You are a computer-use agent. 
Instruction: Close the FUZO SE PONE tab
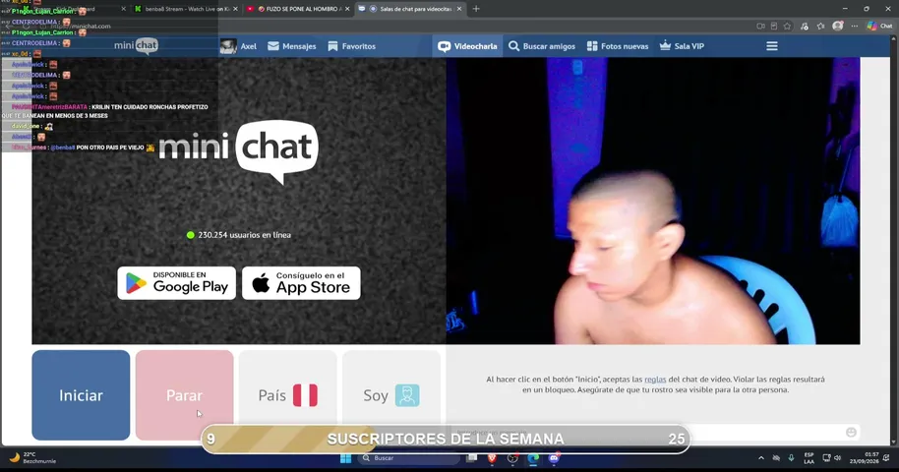tap(347, 9)
